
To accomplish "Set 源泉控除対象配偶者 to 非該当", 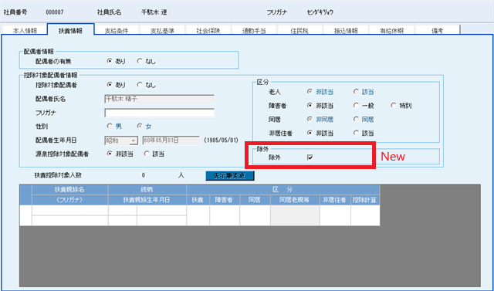I will pos(110,154).
